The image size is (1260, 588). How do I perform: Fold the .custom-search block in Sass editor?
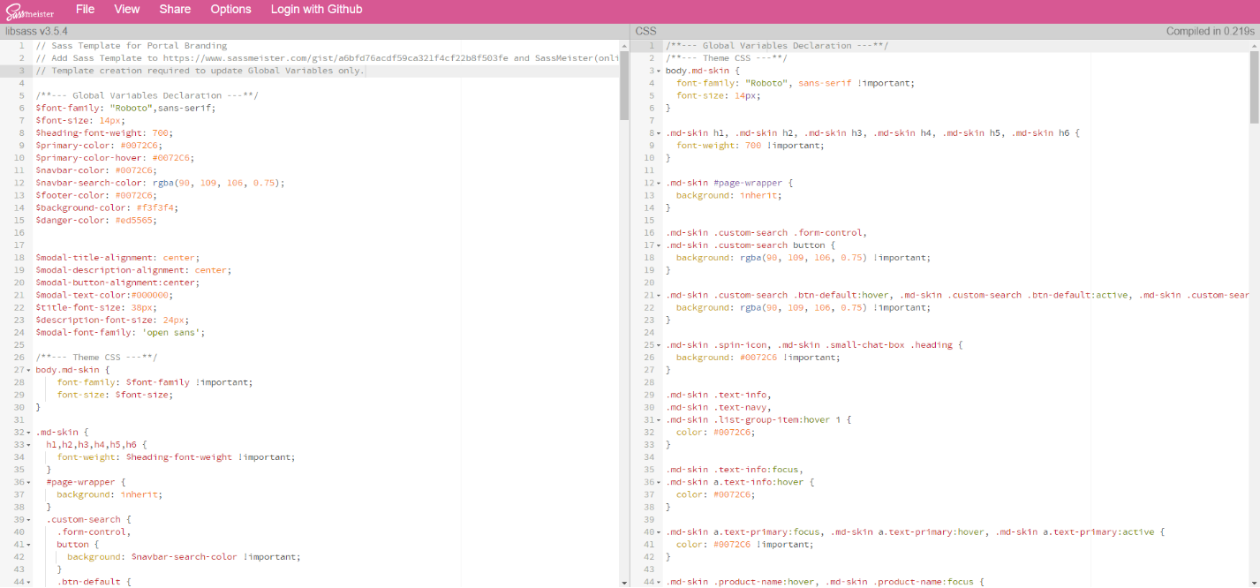pos(29,520)
